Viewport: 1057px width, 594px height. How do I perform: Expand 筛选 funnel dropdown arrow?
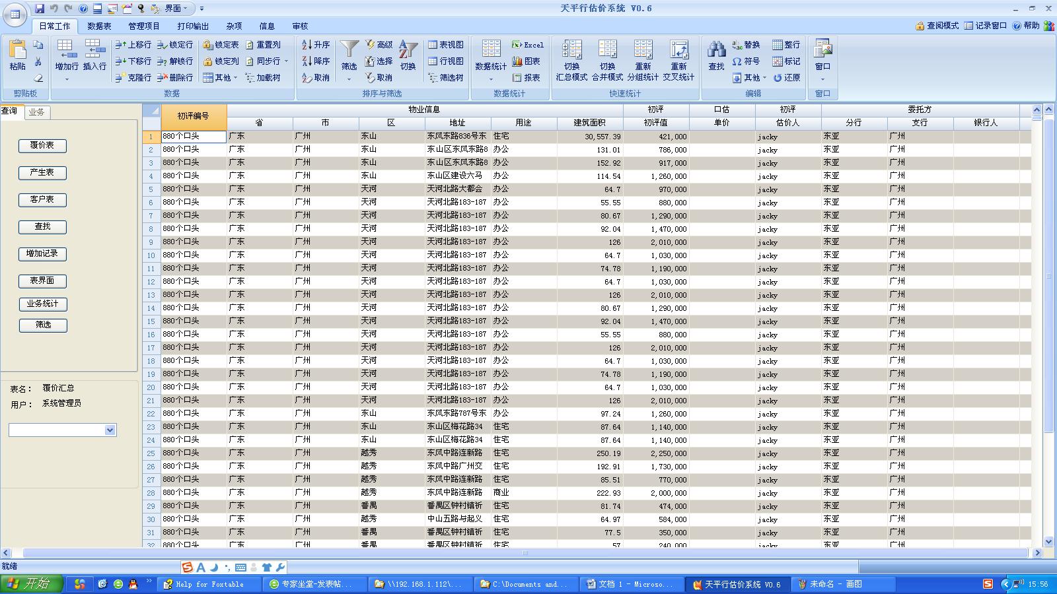coord(349,79)
